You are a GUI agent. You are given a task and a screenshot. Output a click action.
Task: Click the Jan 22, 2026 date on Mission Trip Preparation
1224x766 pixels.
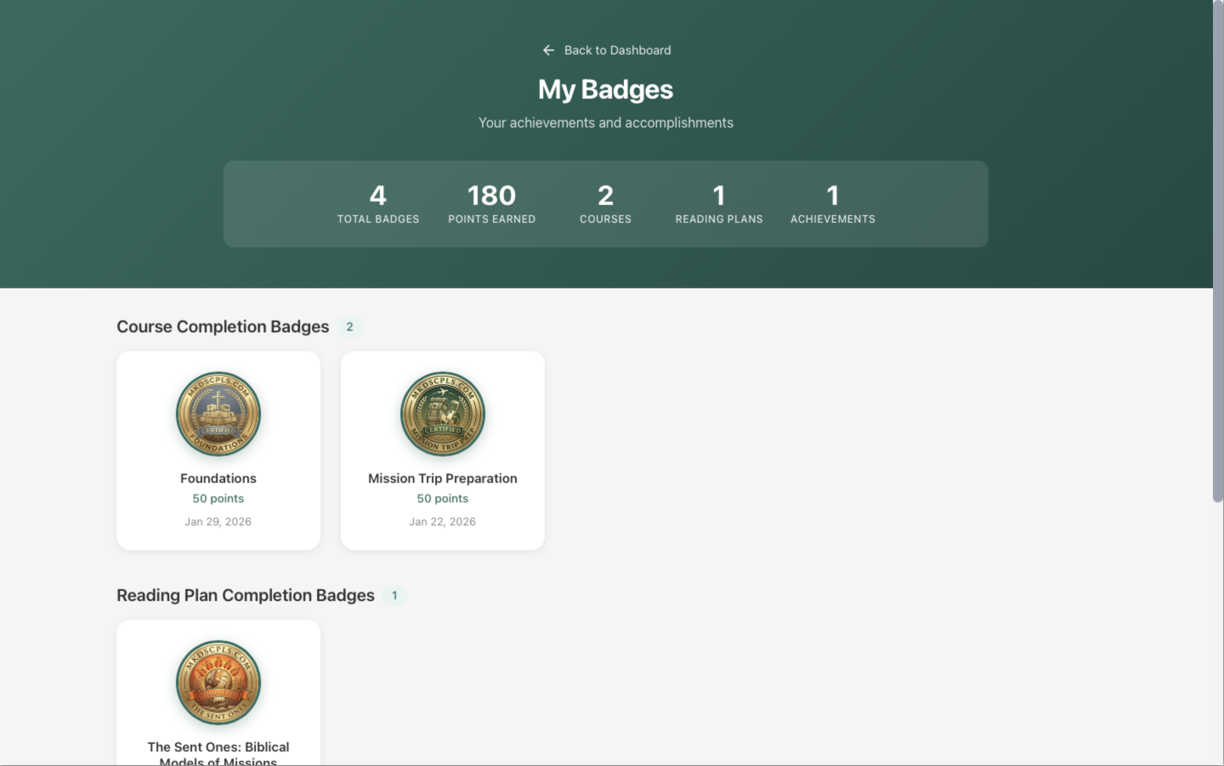[442, 521]
